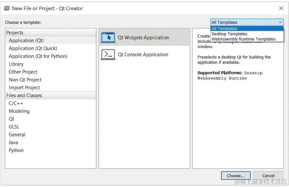Click the 'Choose a template:' label
The height and width of the screenshot is (187, 289).
pos(23,22)
